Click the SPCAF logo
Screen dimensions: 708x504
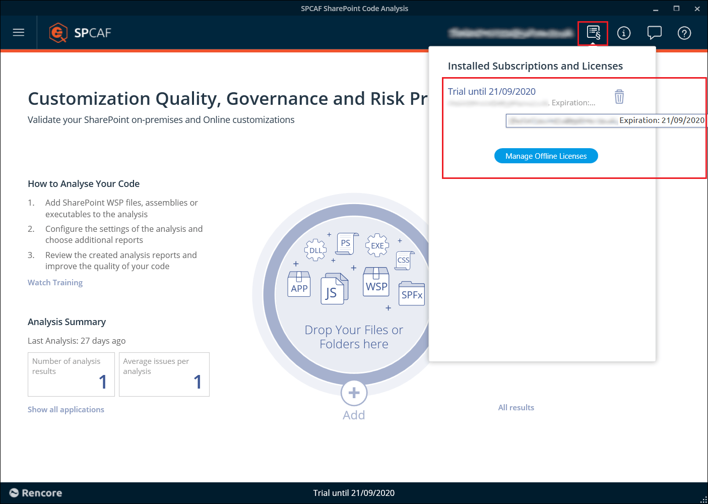click(x=80, y=33)
